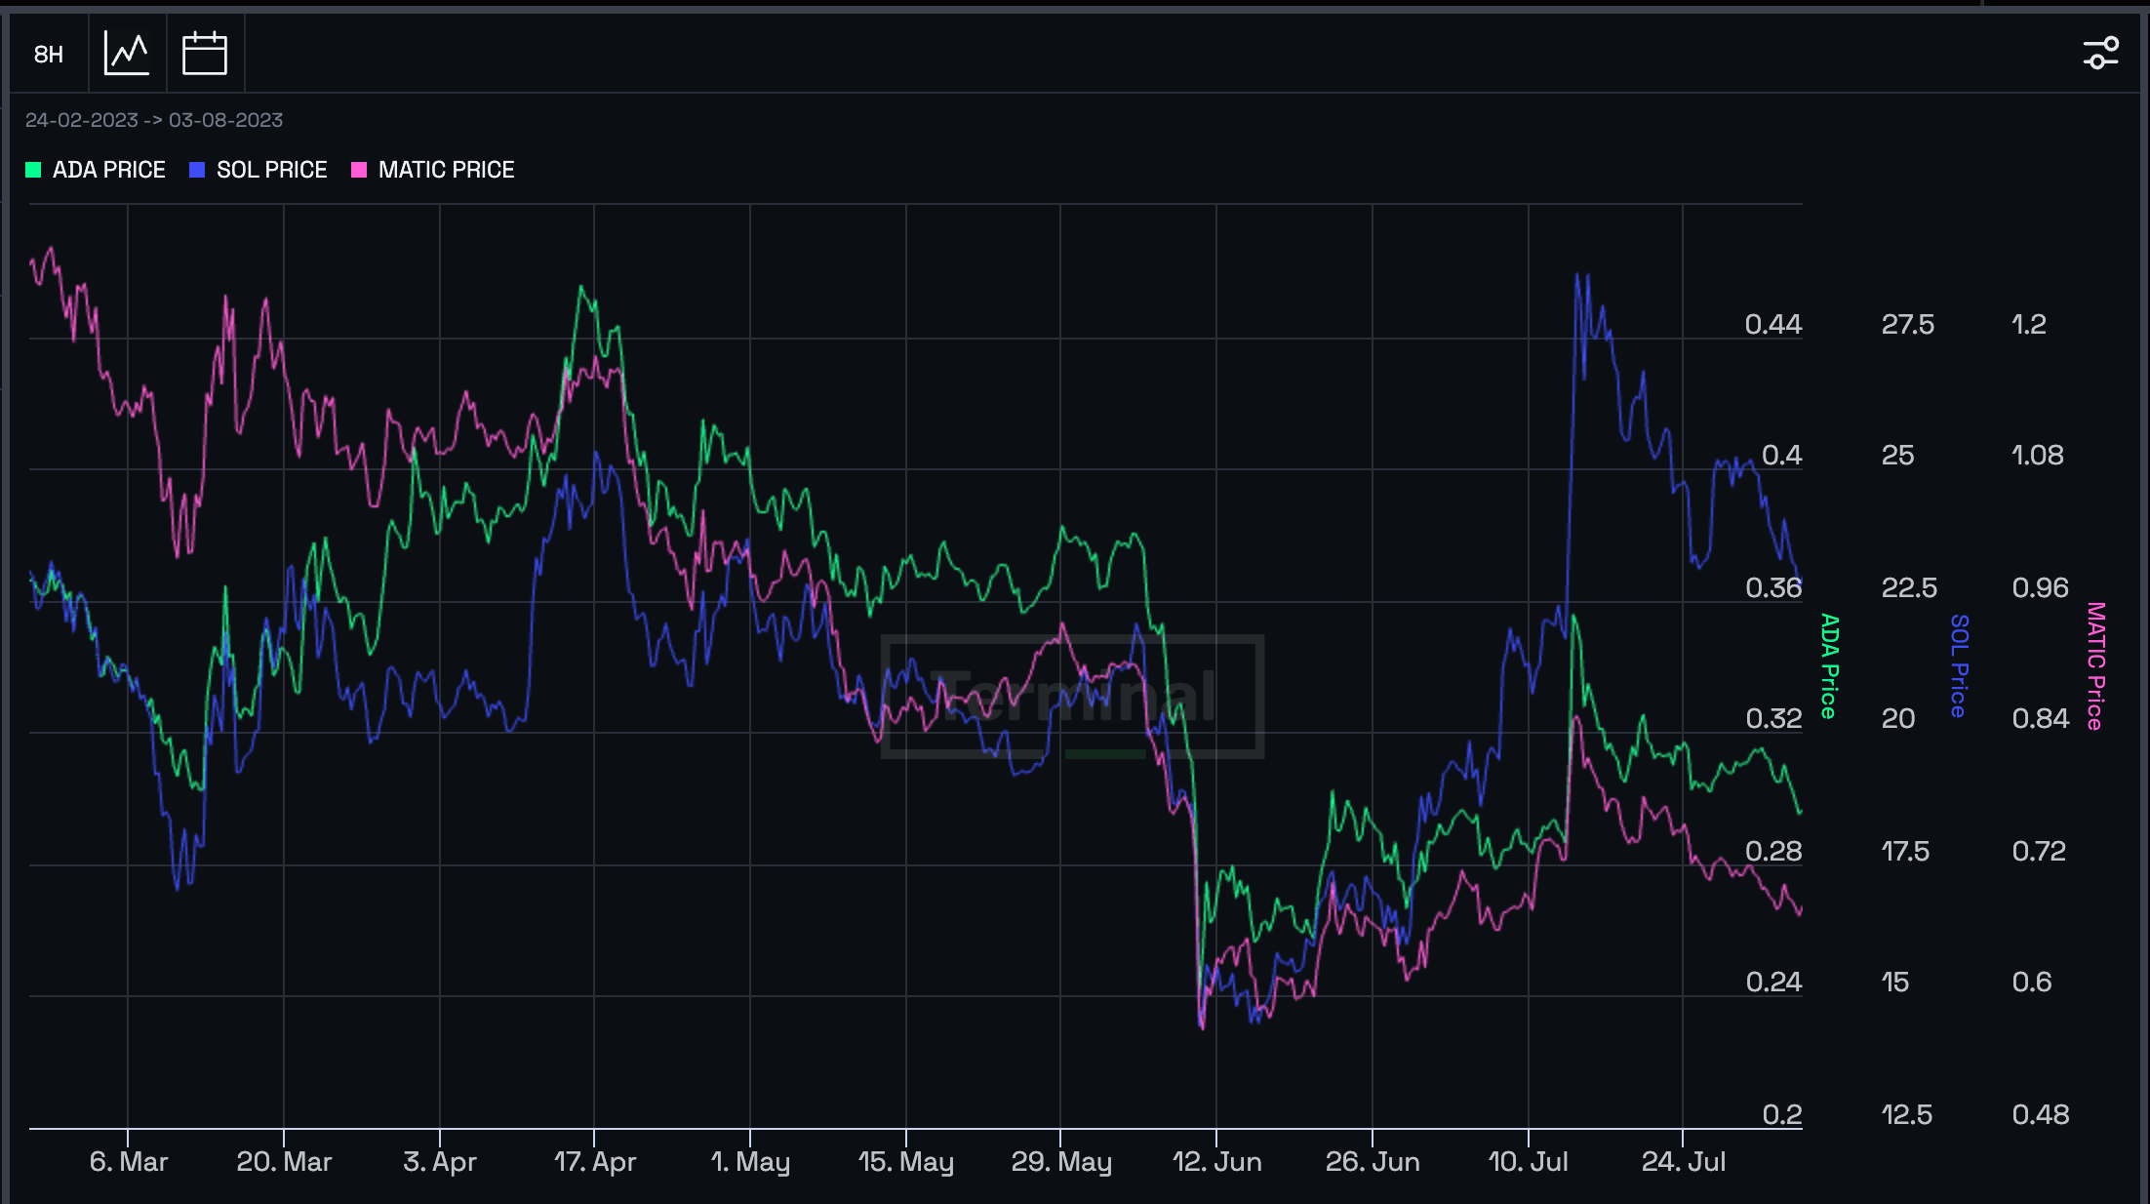Screen dimensions: 2150x1204
Task: Click the 6. Mar x-axis label
Action: click(x=129, y=1162)
